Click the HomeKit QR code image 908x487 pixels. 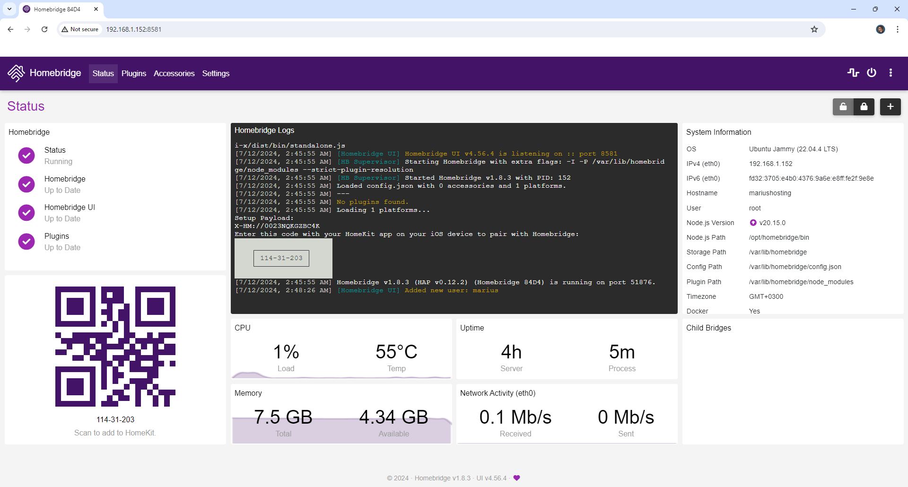click(x=115, y=347)
